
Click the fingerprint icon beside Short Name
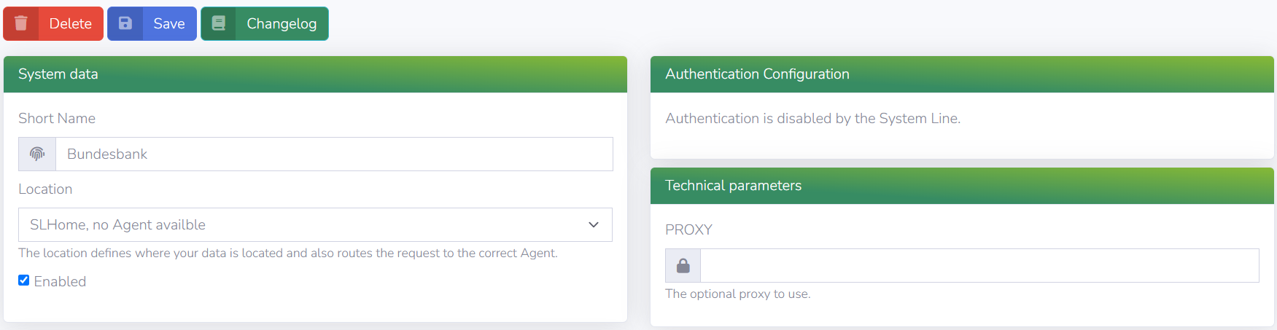37,154
